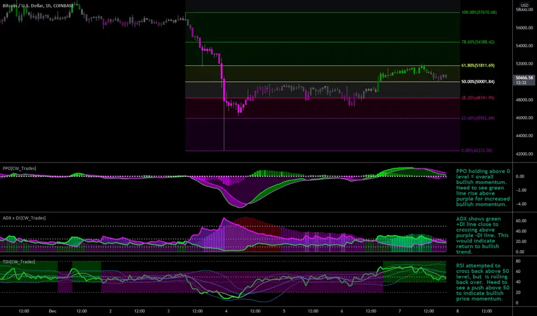Click the 48000.00 price axis value
537x316 pixels.
point(524,100)
